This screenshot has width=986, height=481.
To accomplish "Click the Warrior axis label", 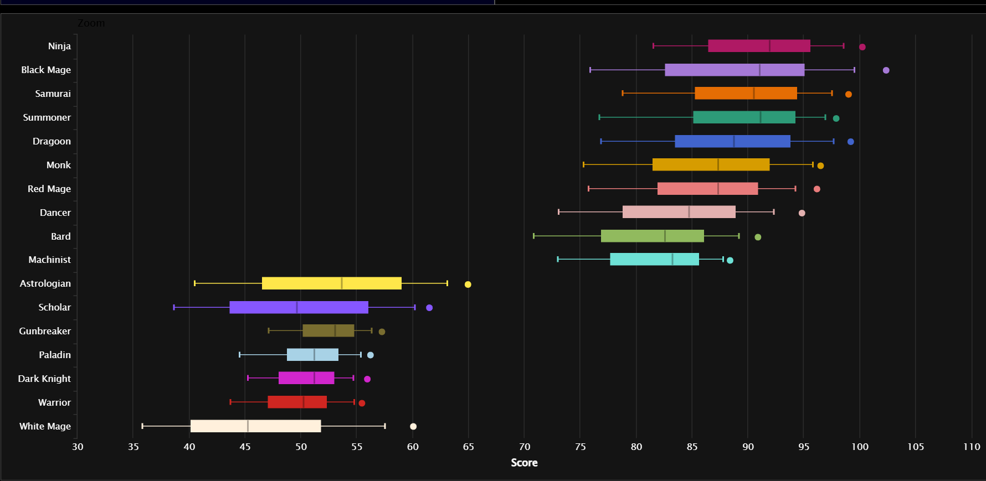I will pos(54,402).
